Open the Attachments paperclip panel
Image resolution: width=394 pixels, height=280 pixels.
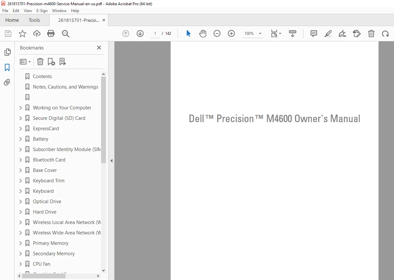click(7, 82)
